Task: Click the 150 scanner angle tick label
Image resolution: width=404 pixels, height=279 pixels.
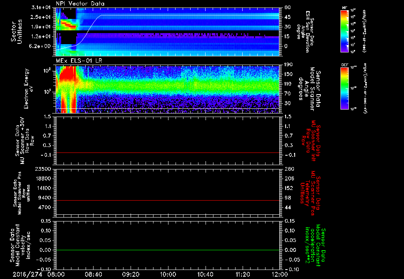Action: [x=288, y=74]
